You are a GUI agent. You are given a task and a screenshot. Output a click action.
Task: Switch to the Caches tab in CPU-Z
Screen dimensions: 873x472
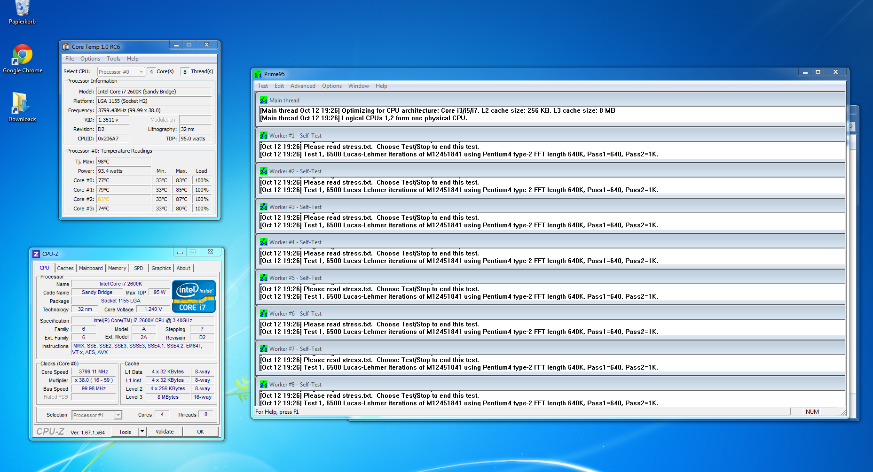pos(65,268)
